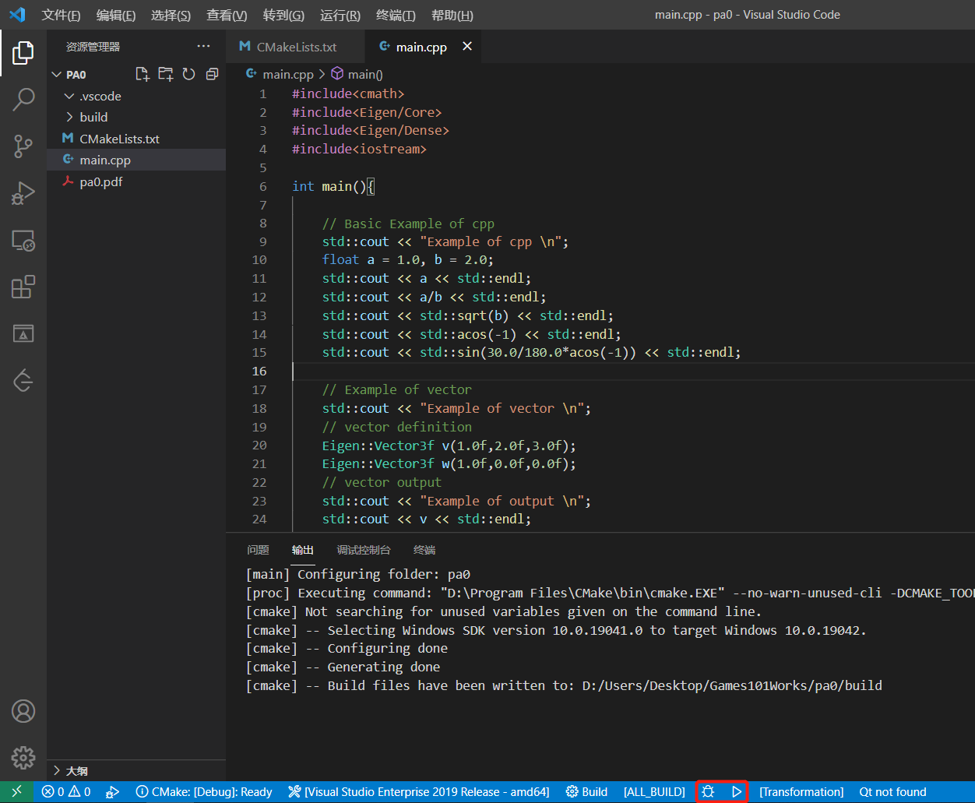Screen dimensions: 975x803
Task: Open the 帮助(H) menu
Action: click(x=452, y=16)
